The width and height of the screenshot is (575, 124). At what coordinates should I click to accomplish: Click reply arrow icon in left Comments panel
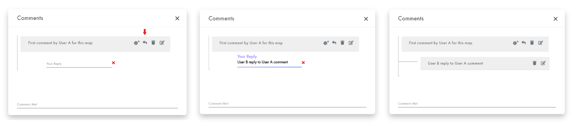[x=145, y=43]
